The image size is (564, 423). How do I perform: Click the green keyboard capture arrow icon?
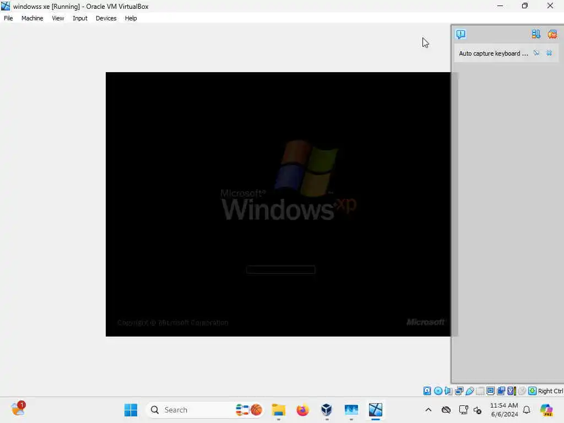533,391
